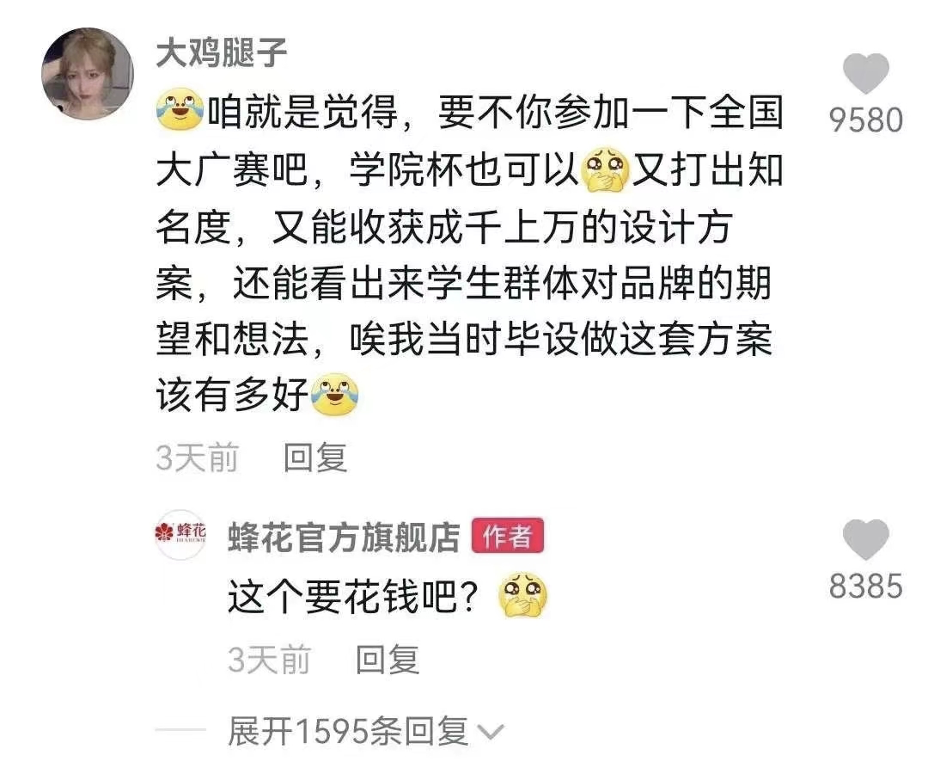The image size is (928, 780).
Task: Click the shy emoji after 这个要花钱吧
Action: 523,595
